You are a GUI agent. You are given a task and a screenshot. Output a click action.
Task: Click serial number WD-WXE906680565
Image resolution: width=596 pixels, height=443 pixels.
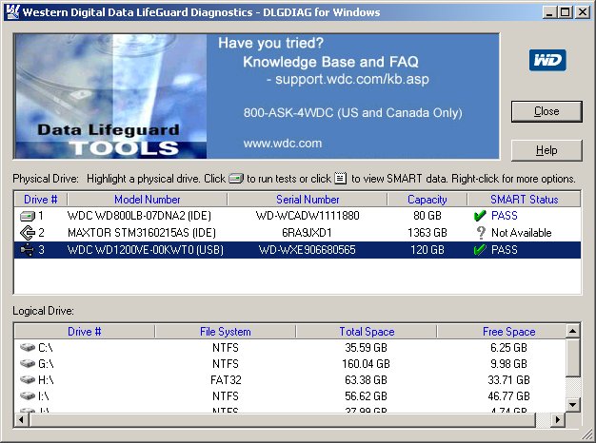coord(308,250)
